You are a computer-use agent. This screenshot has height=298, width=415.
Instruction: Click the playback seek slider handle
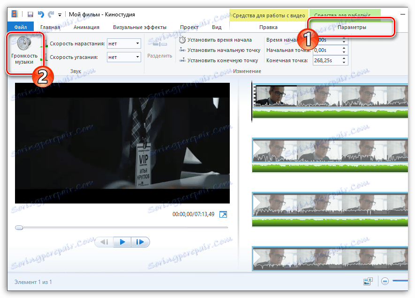click(x=19, y=227)
